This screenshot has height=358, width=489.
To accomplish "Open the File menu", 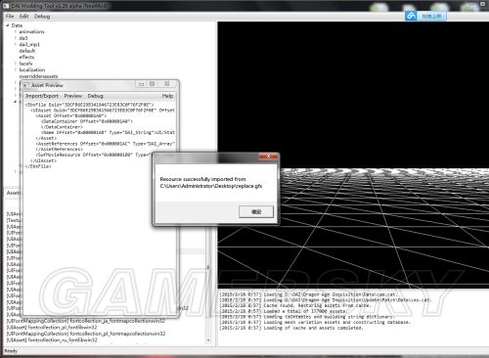I will [x=10, y=16].
